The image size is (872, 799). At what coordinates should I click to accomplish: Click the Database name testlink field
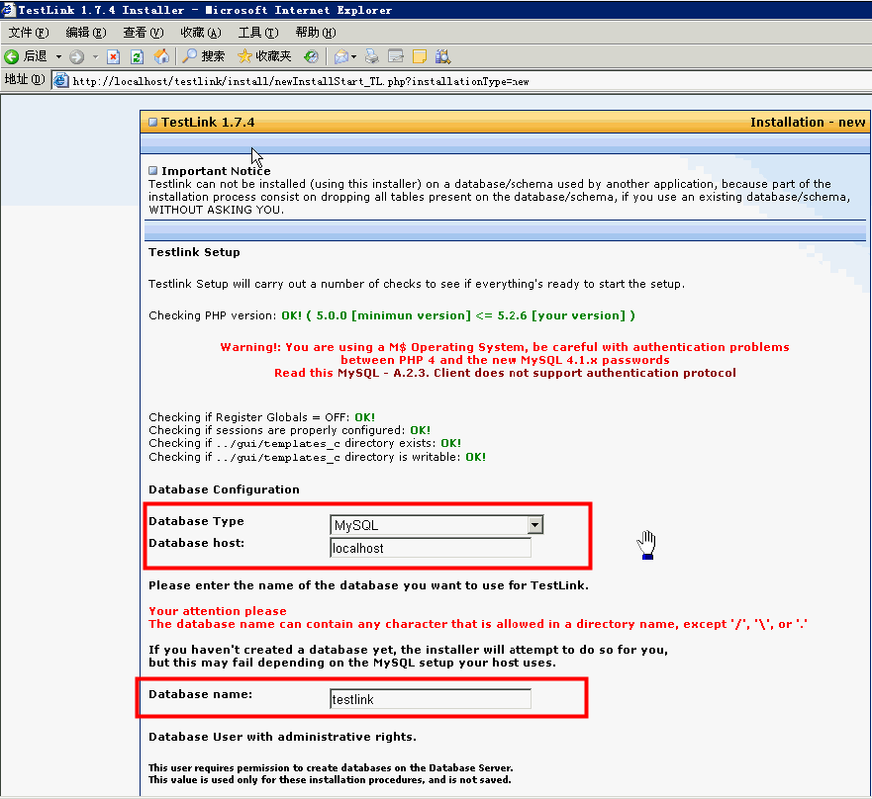[x=431, y=699]
